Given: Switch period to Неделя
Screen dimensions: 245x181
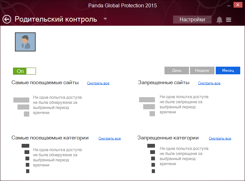Looking at the screenshot, I should pyautogui.click(x=202, y=70).
